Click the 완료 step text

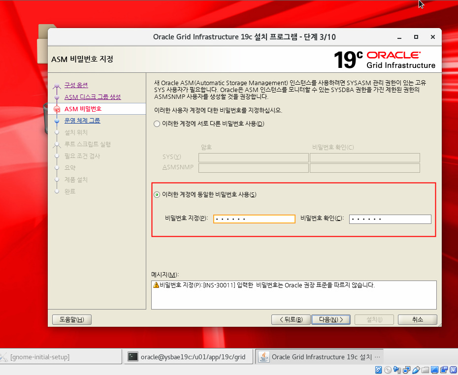(x=70, y=191)
